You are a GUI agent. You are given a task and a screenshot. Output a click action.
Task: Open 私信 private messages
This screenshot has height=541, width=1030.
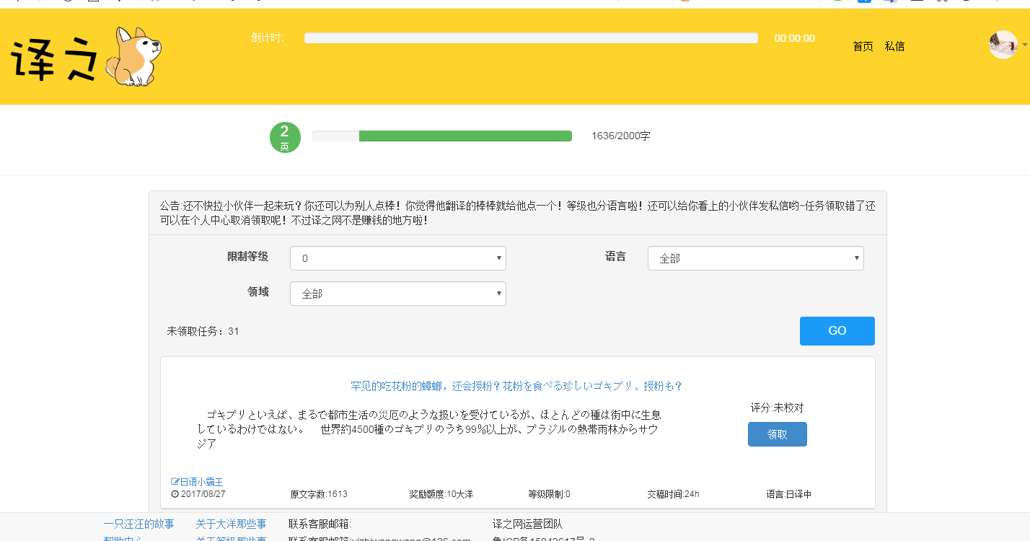pyautogui.click(x=894, y=46)
